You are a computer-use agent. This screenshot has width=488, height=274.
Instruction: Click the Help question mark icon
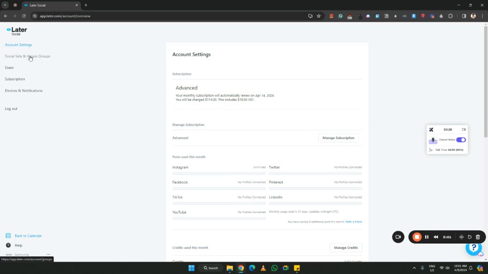tap(8, 245)
